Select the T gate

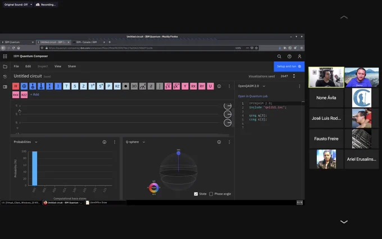click(66, 86)
